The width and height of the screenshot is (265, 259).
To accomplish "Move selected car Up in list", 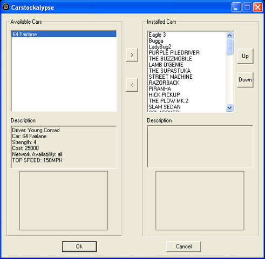I will (245, 56).
